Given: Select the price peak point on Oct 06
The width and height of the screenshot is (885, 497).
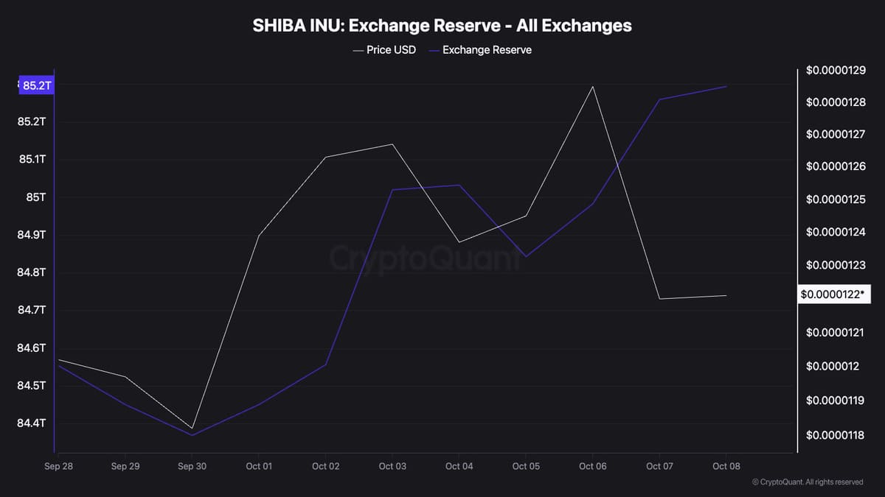Looking at the screenshot, I should [593, 87].
